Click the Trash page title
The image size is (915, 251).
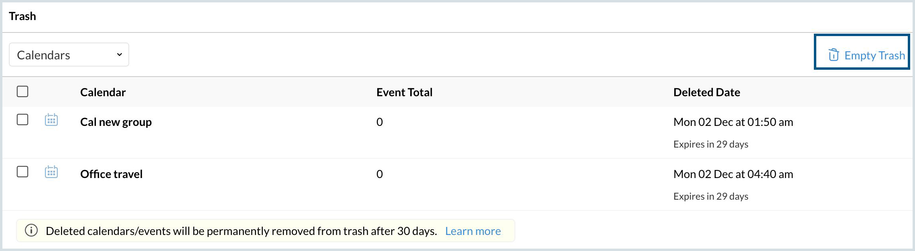click(x=22, y=16)
